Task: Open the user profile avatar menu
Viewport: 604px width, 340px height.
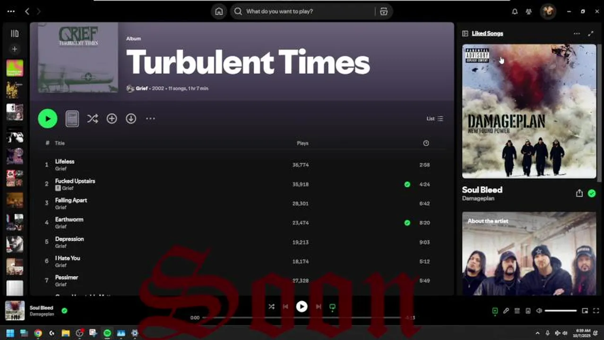Action: pyautogui.click(x=548, y=11)
